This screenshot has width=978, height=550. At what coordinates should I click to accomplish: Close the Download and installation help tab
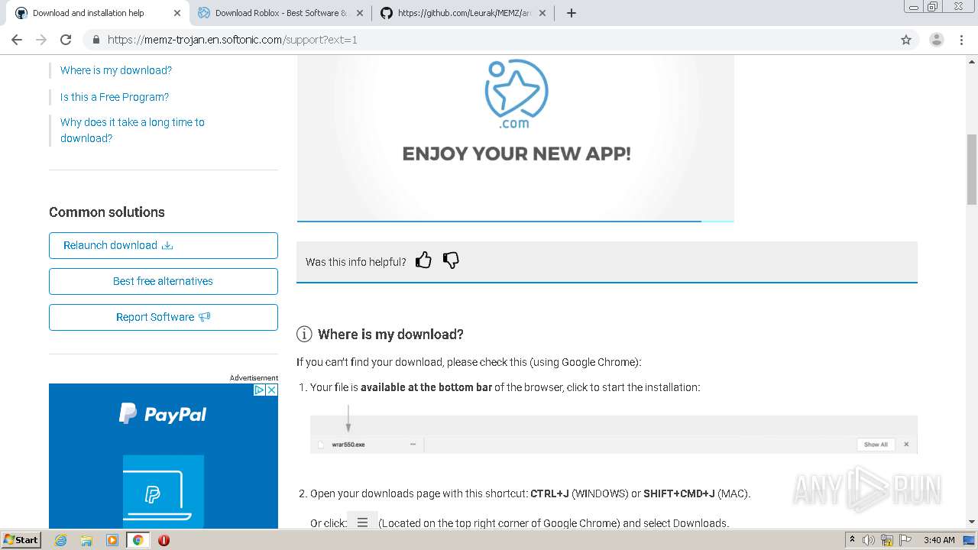177,13
